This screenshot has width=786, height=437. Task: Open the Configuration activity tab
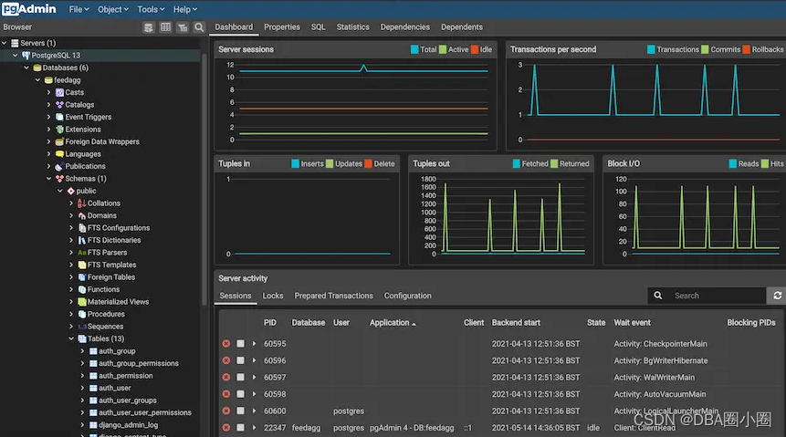pos(407,296)
